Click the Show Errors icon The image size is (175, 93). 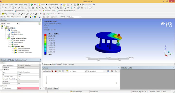[49, 5]
